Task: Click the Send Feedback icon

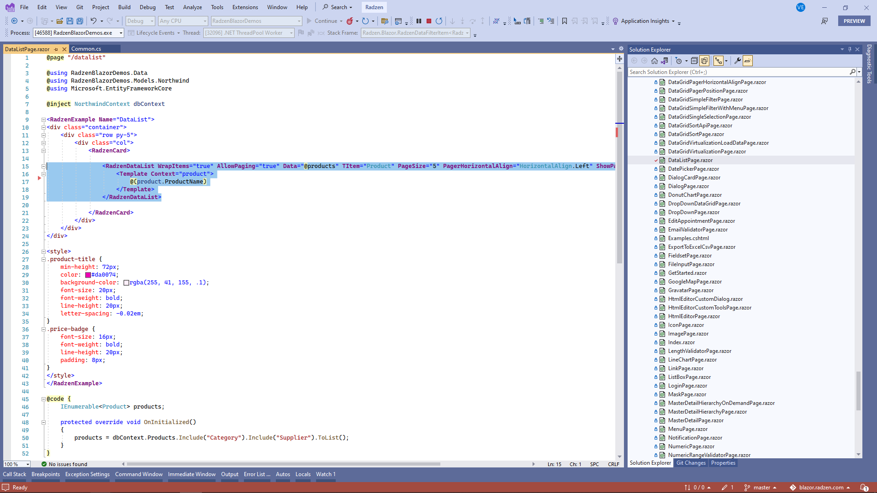Action: pyautogui.click(x=824, y=21)
